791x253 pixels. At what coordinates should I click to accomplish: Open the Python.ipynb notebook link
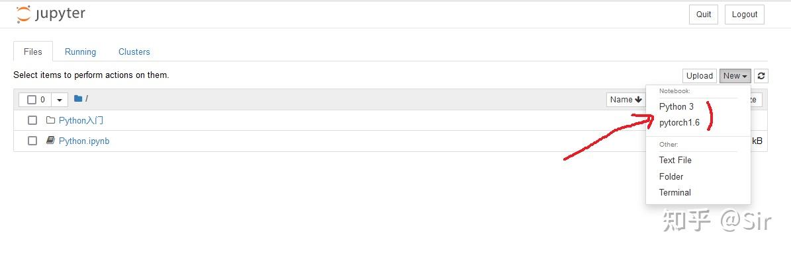[x=84, y=141]
